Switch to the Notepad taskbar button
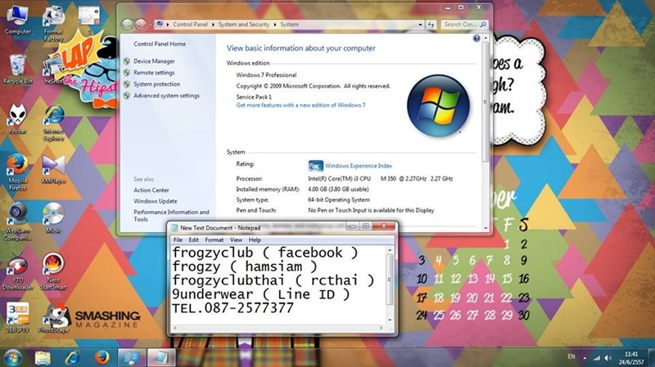 pyautogui.click(x=161, y=358)
